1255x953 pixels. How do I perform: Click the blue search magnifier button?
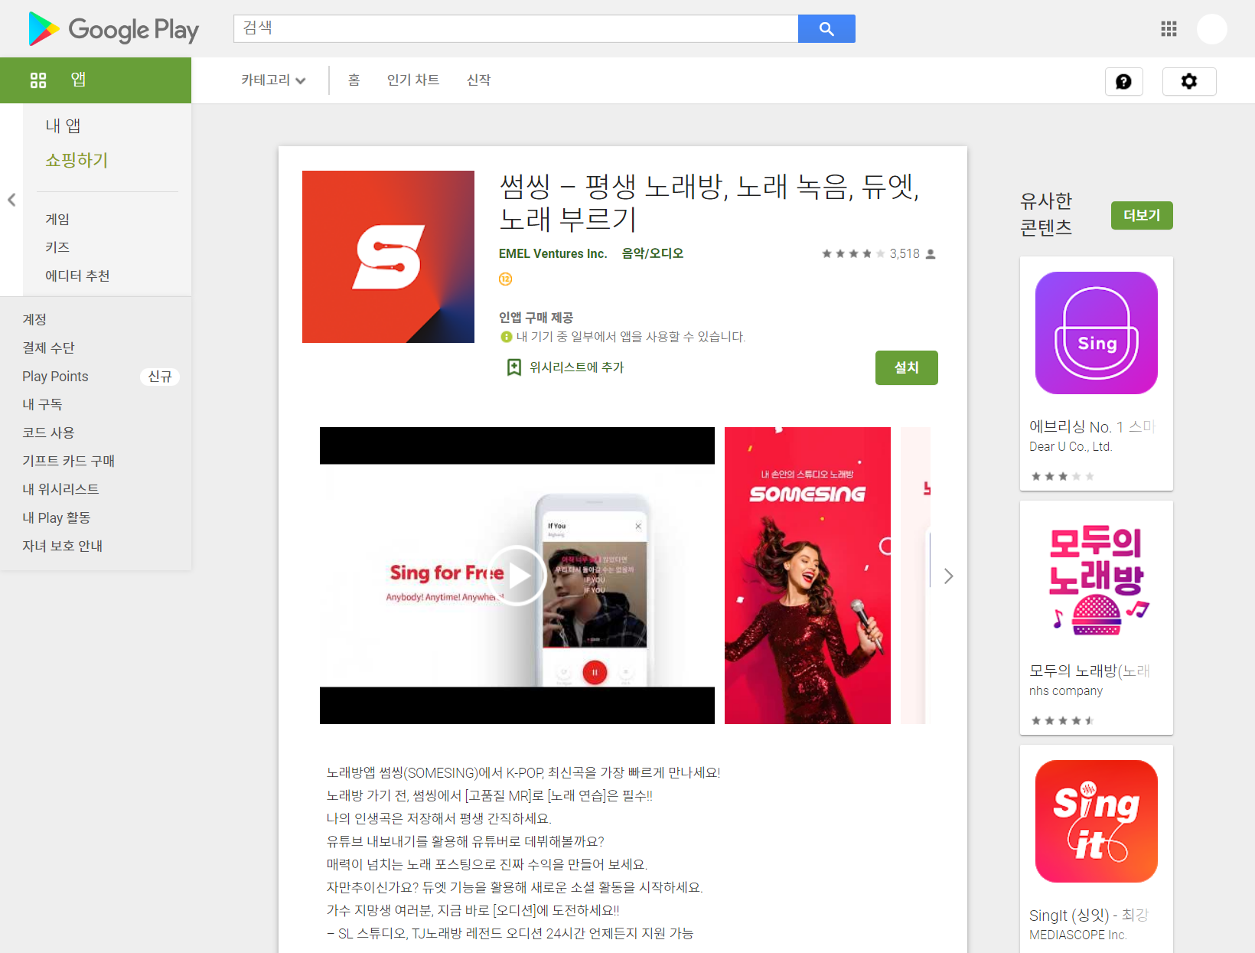pos(826,29)
